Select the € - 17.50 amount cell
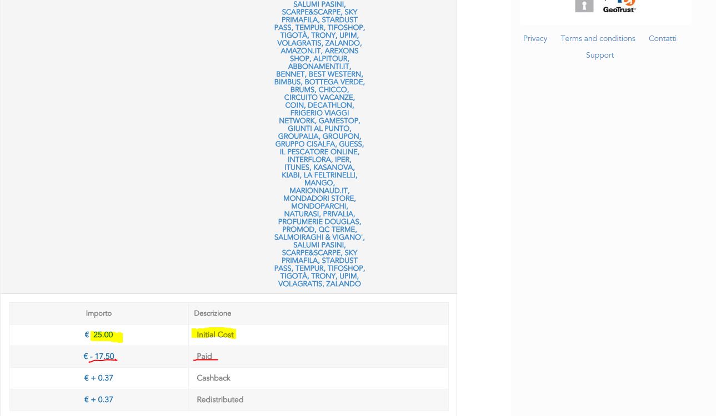The image size is (716, 416). click(99, 357)
